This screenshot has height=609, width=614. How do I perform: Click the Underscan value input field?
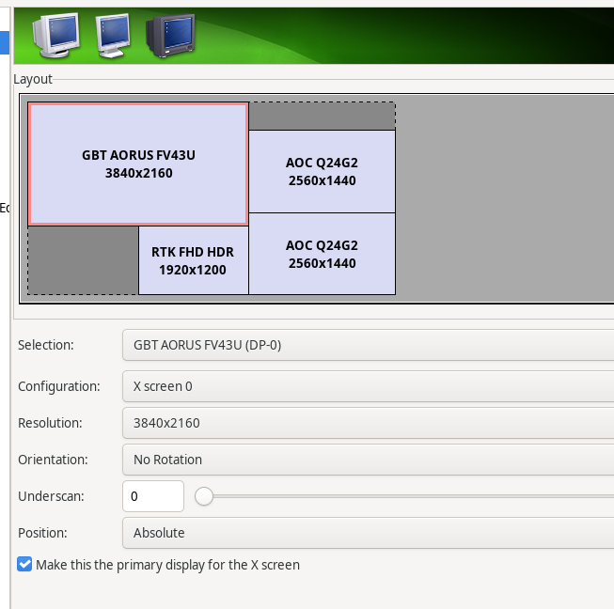coord(152,496)
